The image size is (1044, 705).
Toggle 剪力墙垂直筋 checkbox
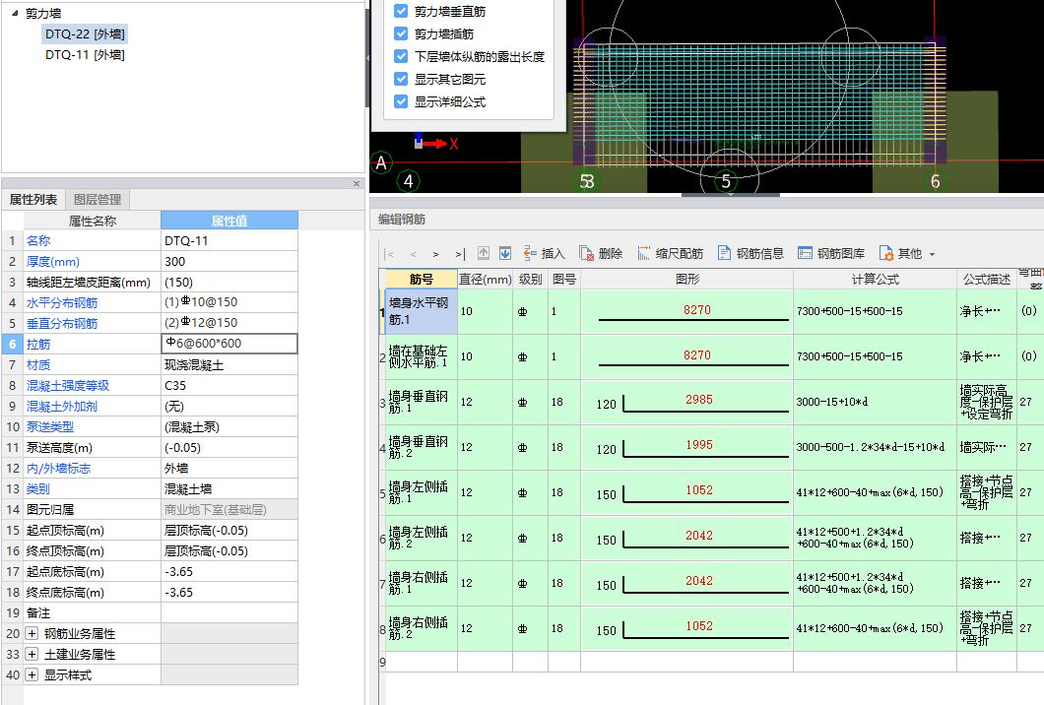(x=401, y=11)
